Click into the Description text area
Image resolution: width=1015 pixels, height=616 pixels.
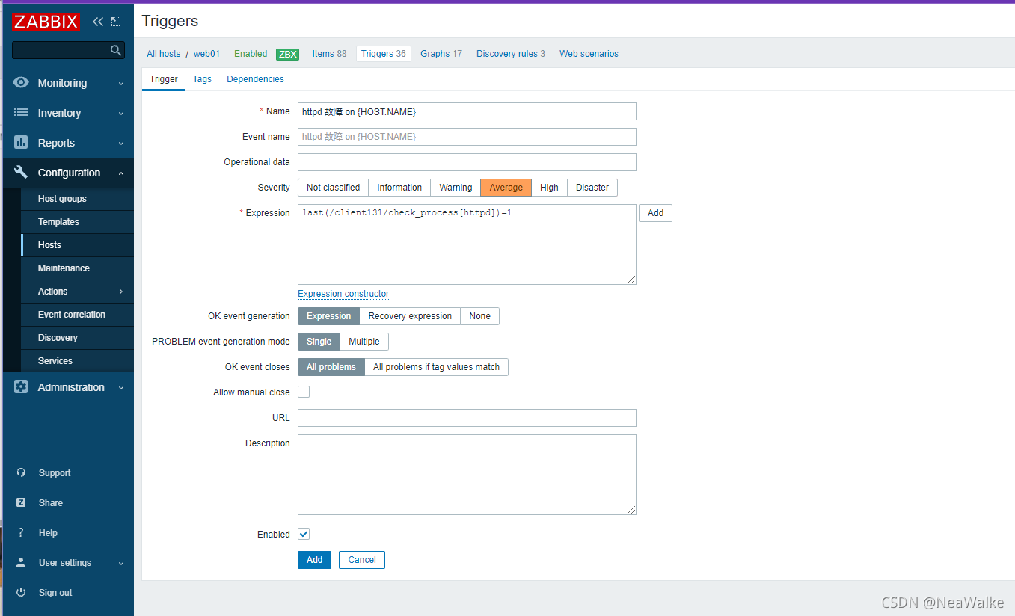(x=467, y=475)
